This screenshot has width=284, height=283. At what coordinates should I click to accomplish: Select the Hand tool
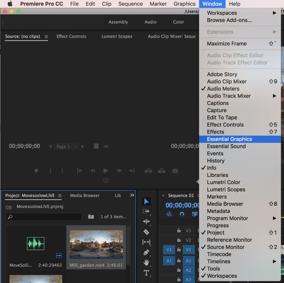point(146,262)
